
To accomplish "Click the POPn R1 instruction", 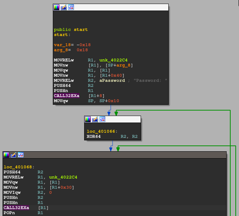I will pyautogui.click(x=23, y=213).
